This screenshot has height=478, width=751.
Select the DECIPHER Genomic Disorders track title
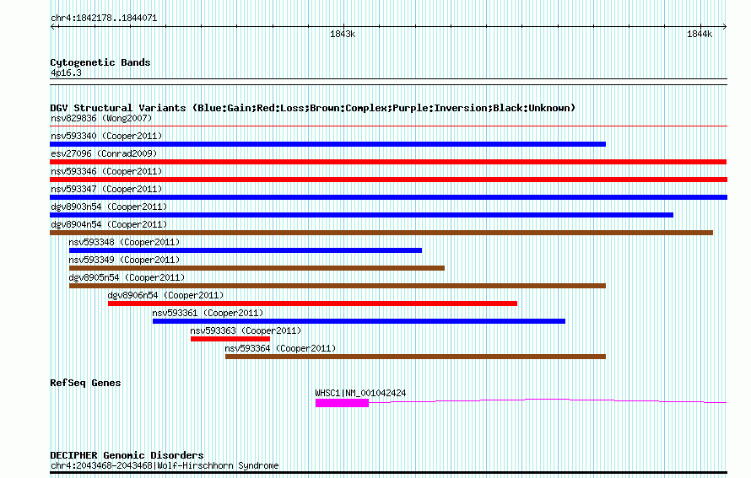point(127,455)
